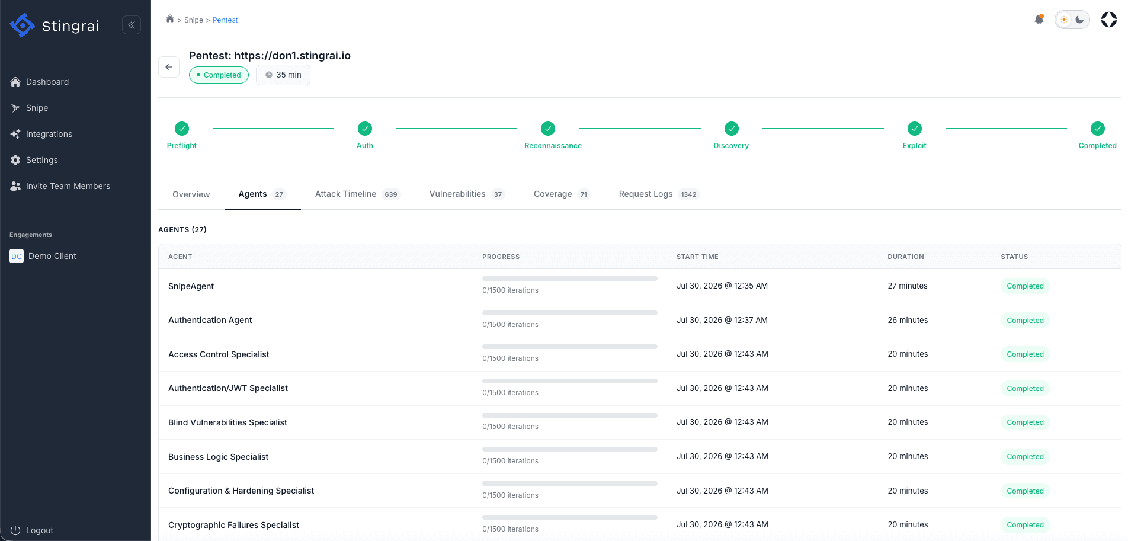Viewport: 1128px width, 541px height.
Task: Click the Invite Team Members people icon
Action: click(15, 186)
